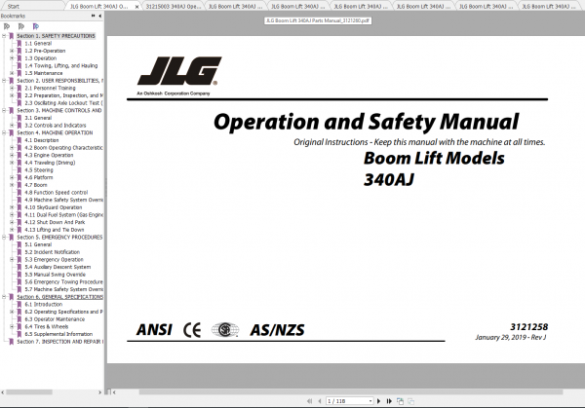Image resolution: width=585 pixels, height=408 pixels.
Task: Open bookmark 4.13 Lifting and Tie Down
Action: point(55,230)
